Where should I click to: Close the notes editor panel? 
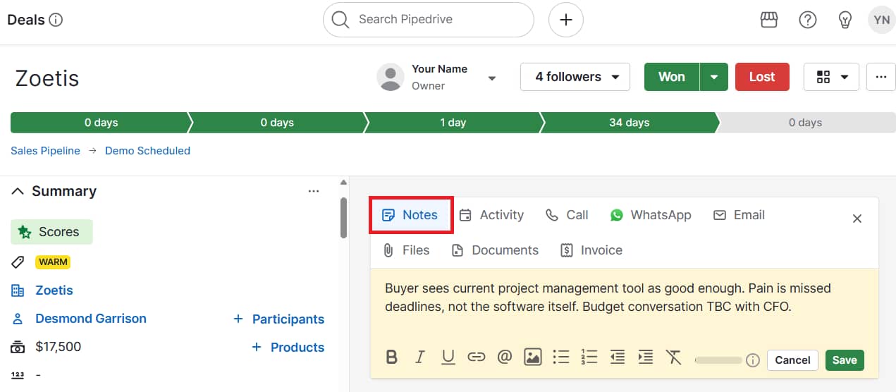[x=857, y=219]
